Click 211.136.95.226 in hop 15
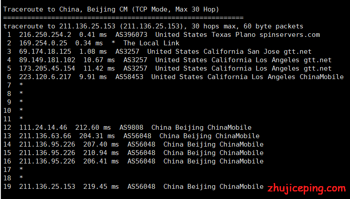Screen dimensions: 350x199 [47, 153]
